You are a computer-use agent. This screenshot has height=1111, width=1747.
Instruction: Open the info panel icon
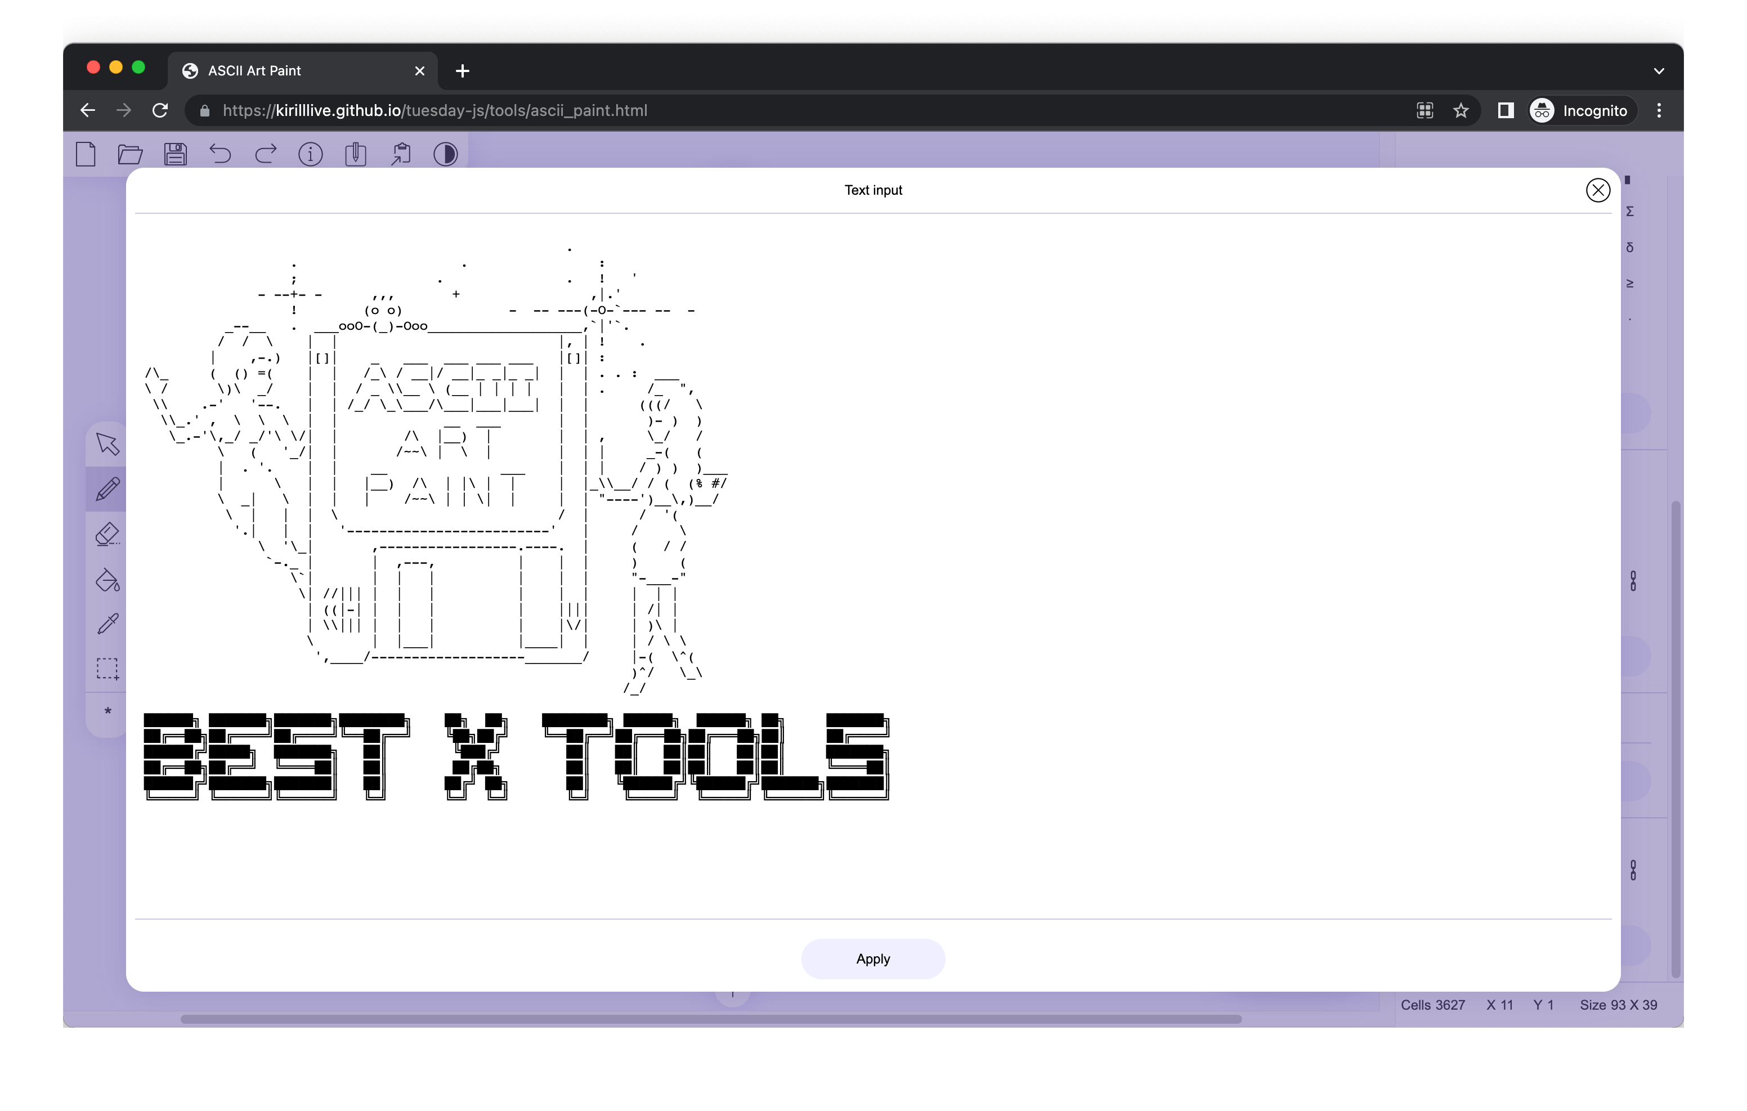[311, 154]
